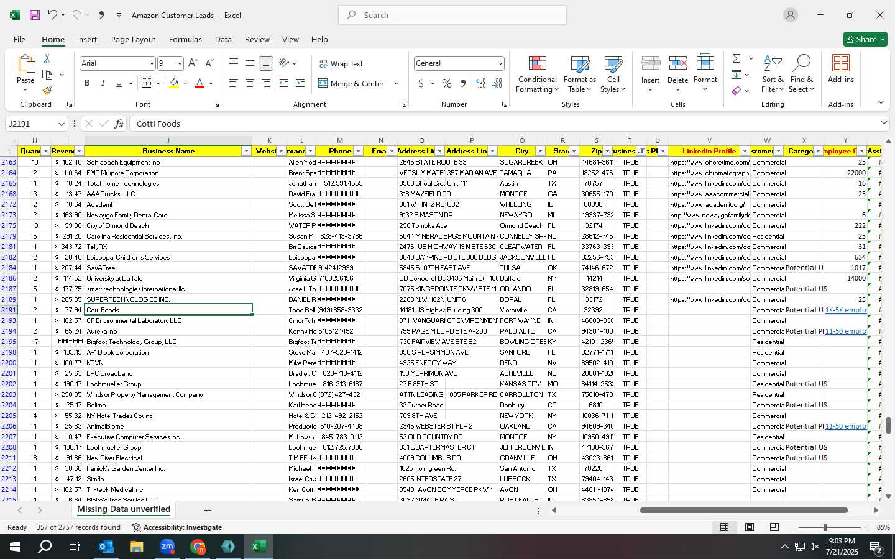Click Sort & Filter button
895x559 pixels.
click(771, 74)
